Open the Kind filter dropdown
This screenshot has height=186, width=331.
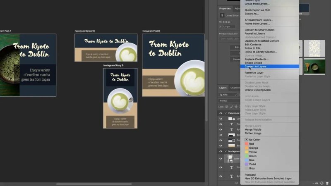point(228,95)
